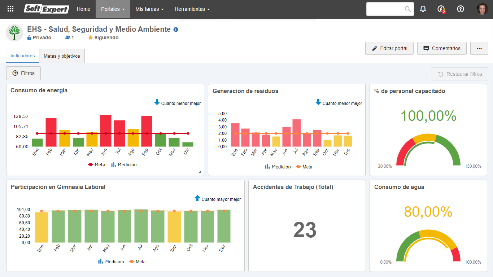Click the Editar portal button
The width and height of the screenshot is (493, 277).
tap(389, 48)
